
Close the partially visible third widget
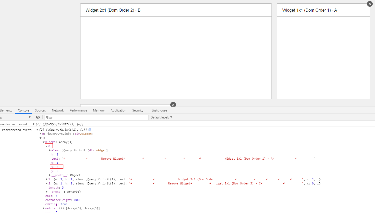click(173, 105)
